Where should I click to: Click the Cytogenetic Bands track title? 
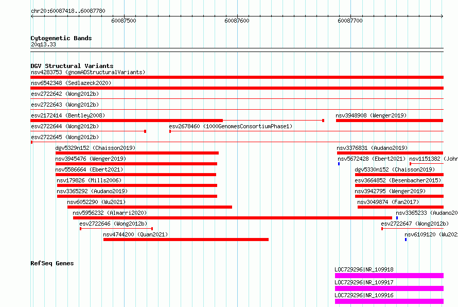click(61, 38)
